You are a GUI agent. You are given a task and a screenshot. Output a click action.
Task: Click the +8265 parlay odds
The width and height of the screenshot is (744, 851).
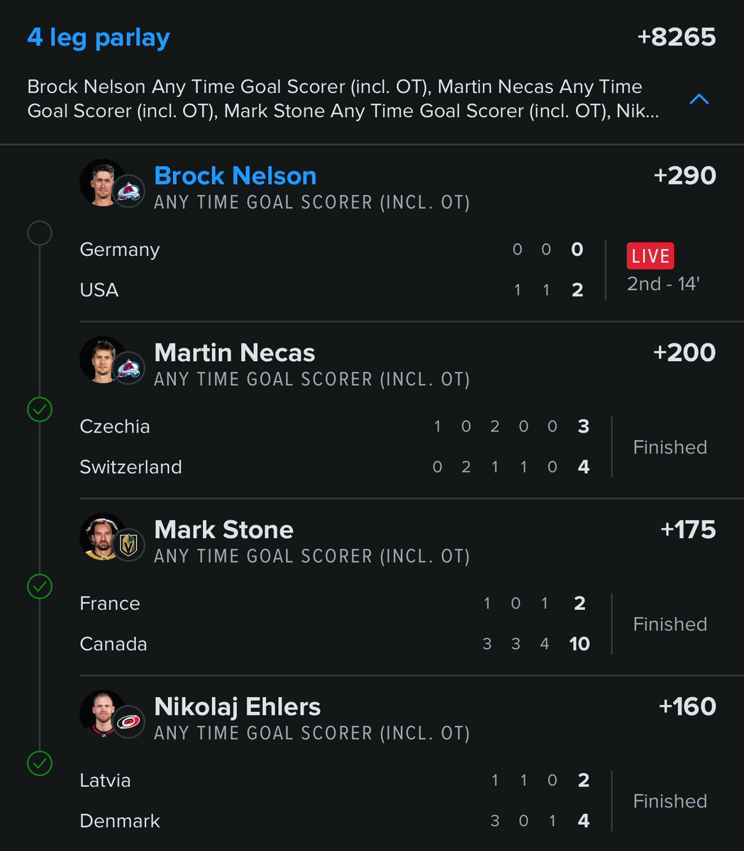[677, 37]
